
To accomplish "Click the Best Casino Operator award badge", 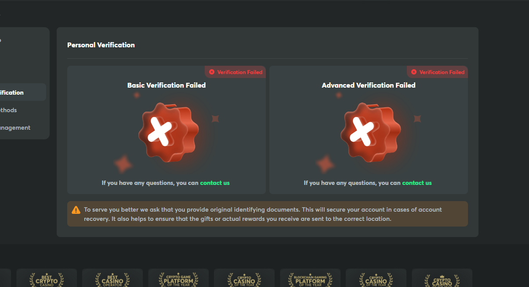I will 112,278.
